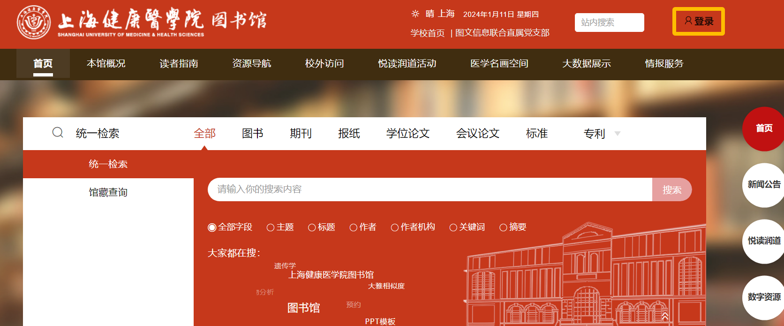Click the 登录 login button
The width and height of the screenshot is (784, 326).
pyautogui.click(x=699, y=22)
